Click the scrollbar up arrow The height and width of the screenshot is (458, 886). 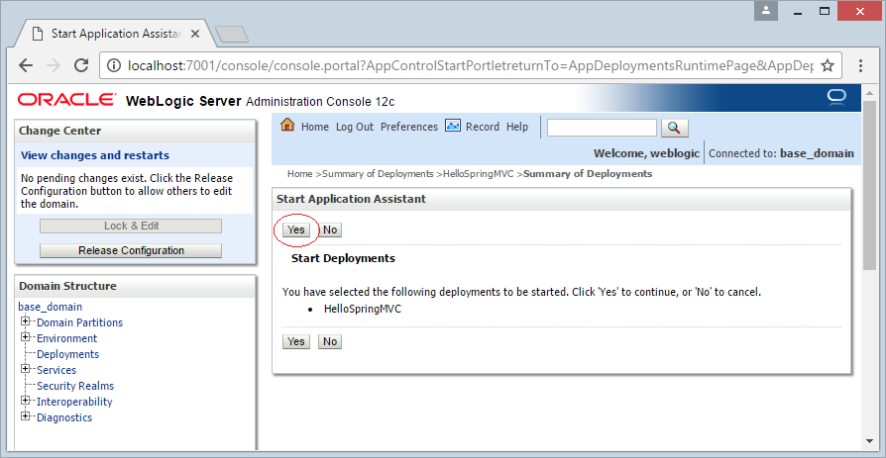point(868,93)
